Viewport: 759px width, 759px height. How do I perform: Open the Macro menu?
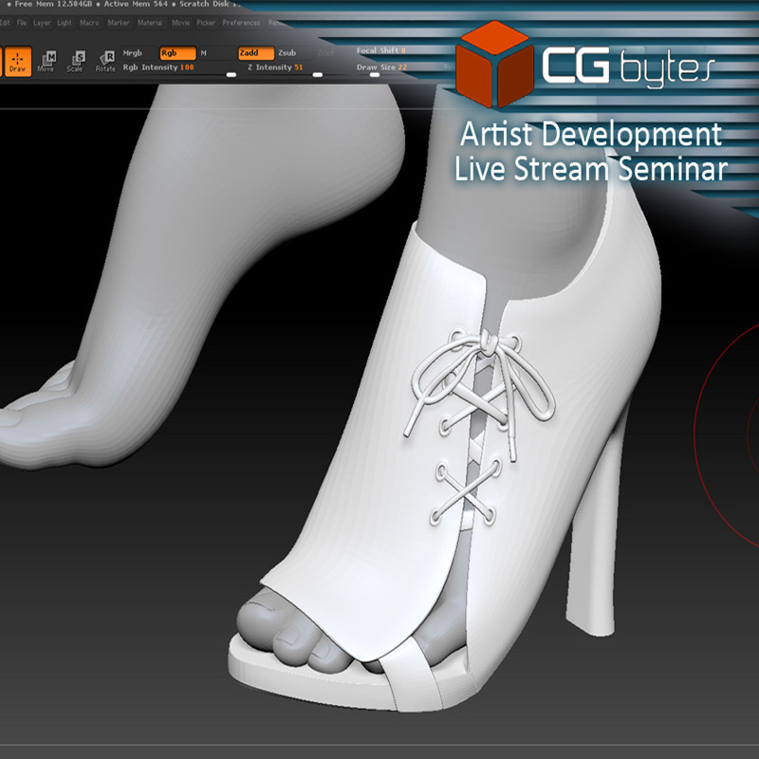[x=89, y=23]
